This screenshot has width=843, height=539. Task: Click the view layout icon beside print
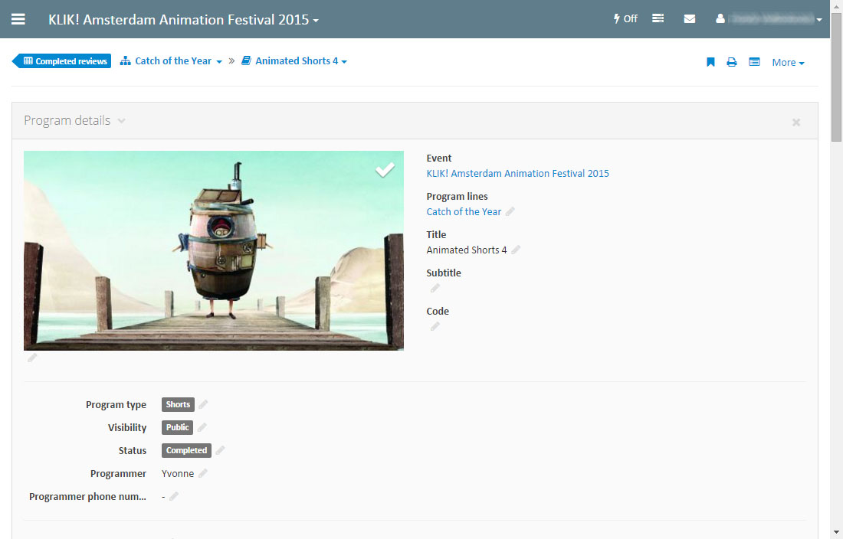(754, 63)
